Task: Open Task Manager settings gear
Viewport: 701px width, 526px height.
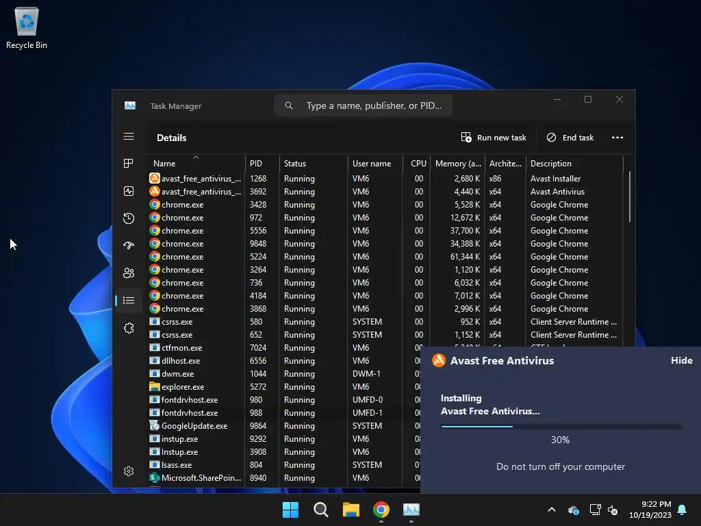Action: coord(129,471)
